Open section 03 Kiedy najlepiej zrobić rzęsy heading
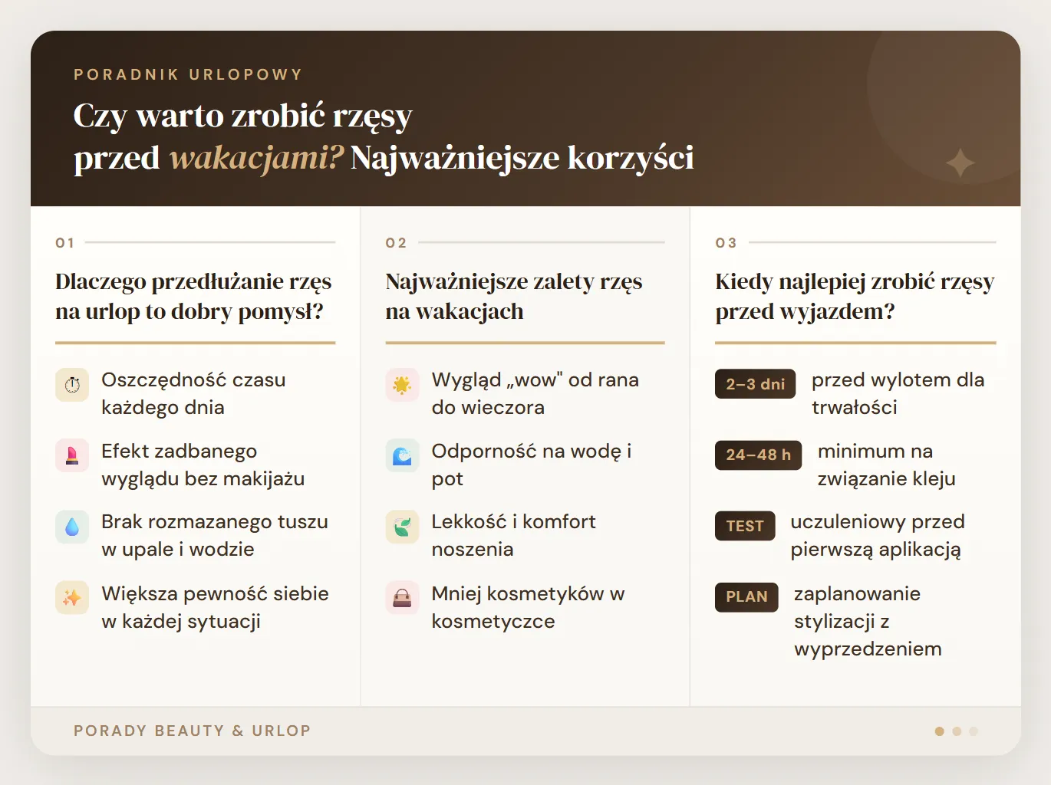This screenshot has height=785, width=1051. point(854,296)
